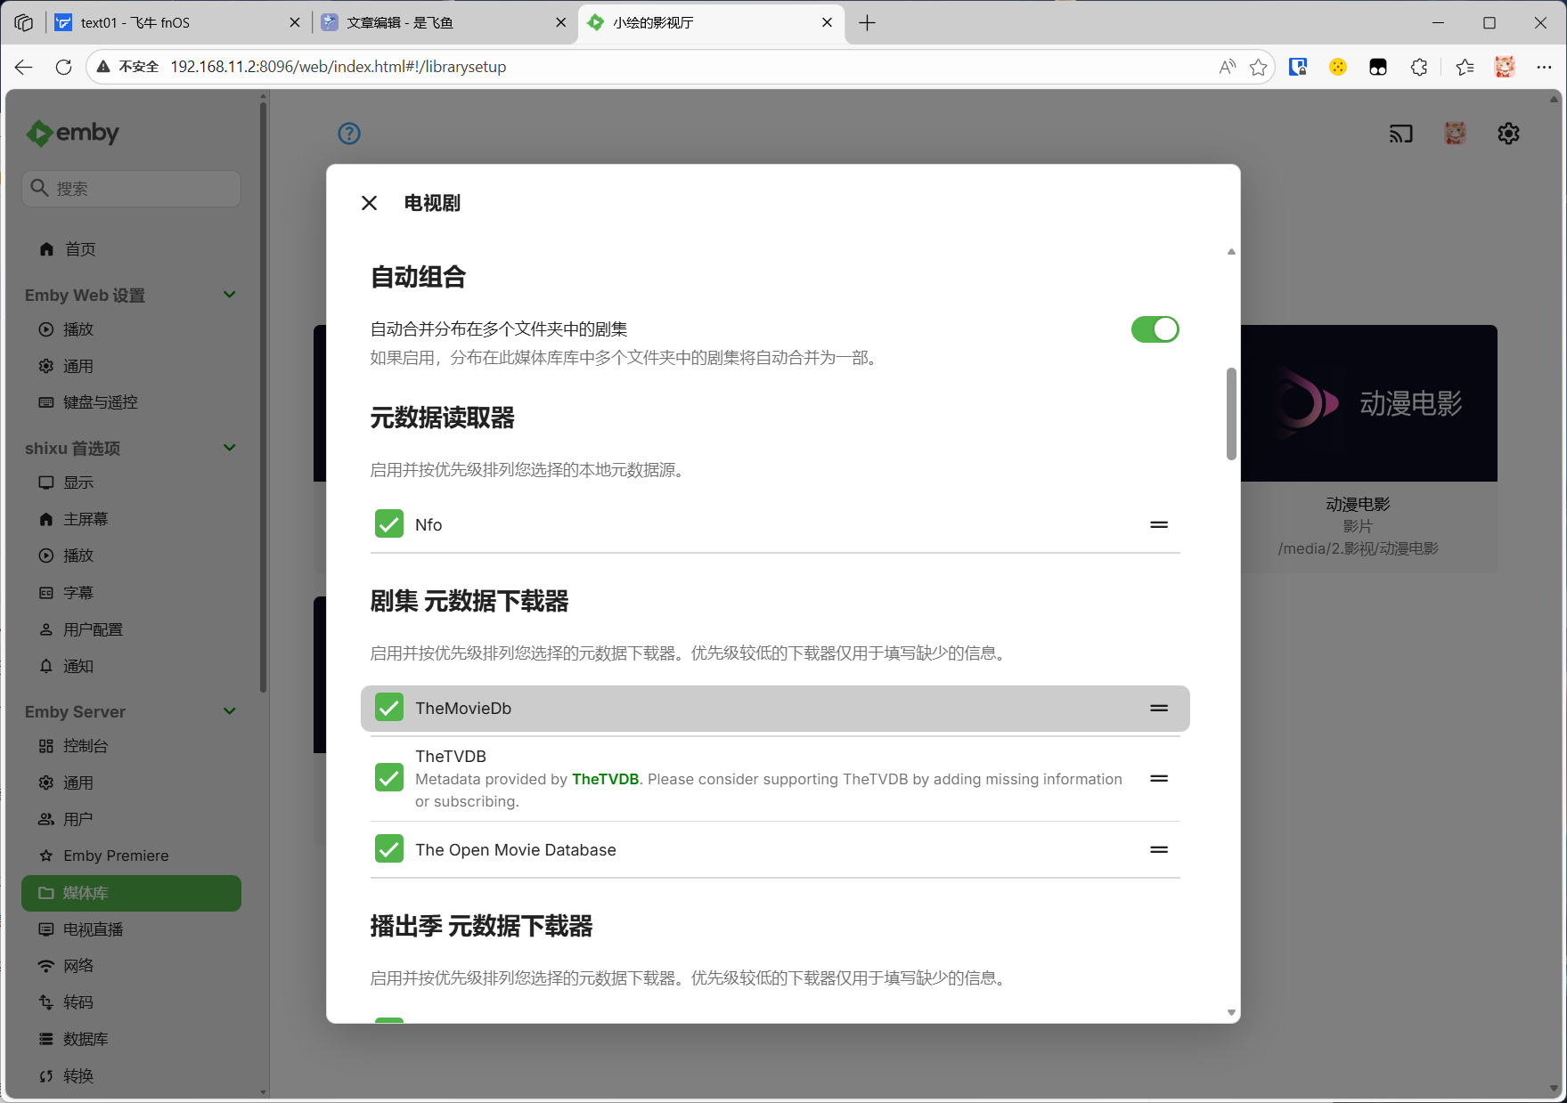Click the reorder handle beside Nfo

(1158, 524)
